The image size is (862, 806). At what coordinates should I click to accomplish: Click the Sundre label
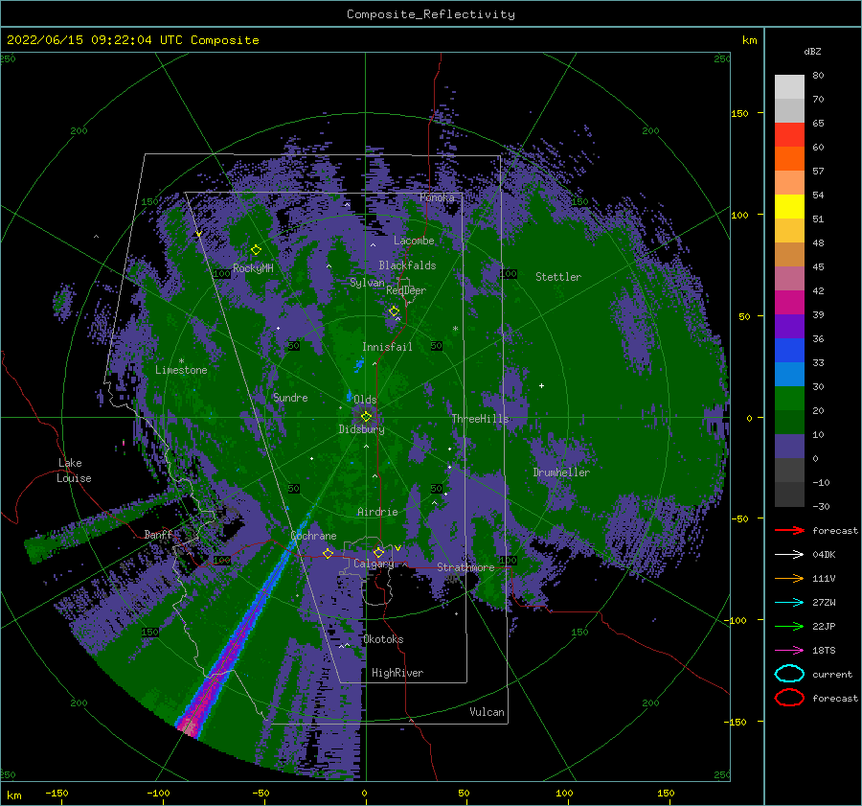click(x=290, y=398)
